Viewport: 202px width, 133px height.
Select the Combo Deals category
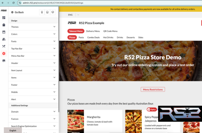93,38
